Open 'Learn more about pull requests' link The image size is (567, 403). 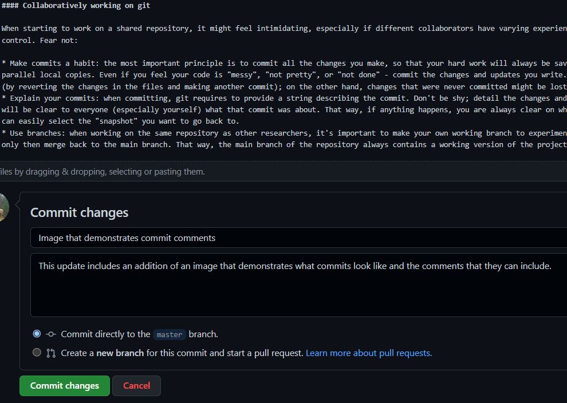point(369,353)
